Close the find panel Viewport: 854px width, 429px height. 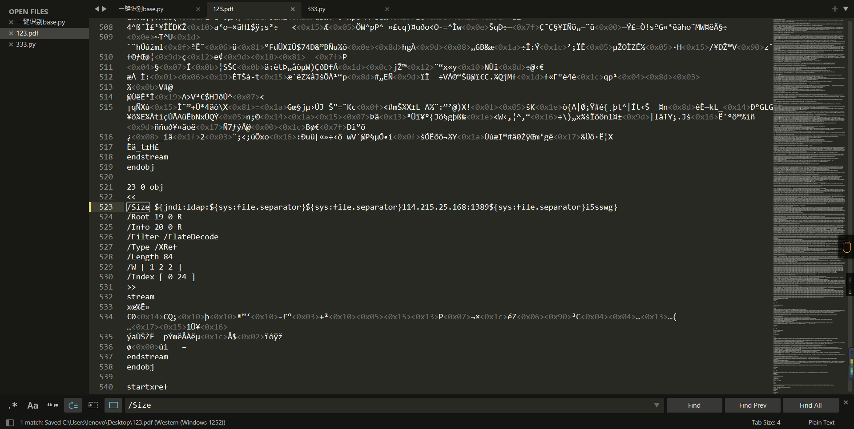pyautogui.click(x=846, y=402)
